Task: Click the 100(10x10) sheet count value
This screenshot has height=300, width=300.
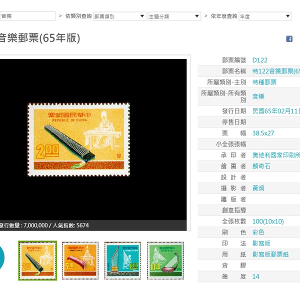Action: pos(268,221)
